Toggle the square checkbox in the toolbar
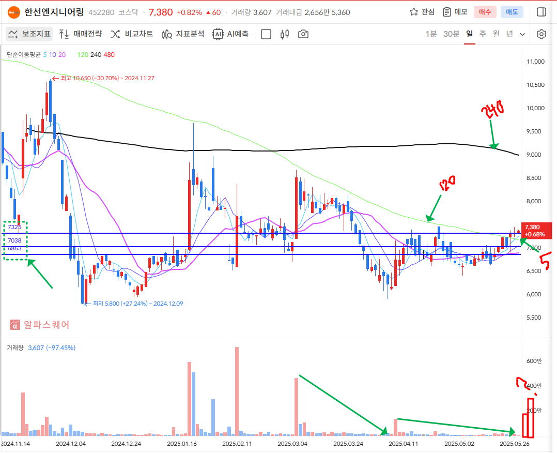The image size is (557, 453). click(266, 34)
